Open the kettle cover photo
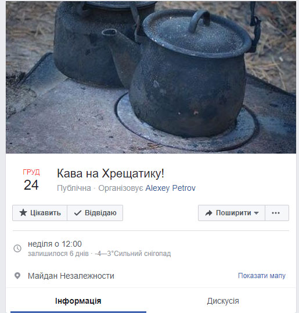This screenshot has width=299, height=313. pyautogui.click(x=151, y=77)
